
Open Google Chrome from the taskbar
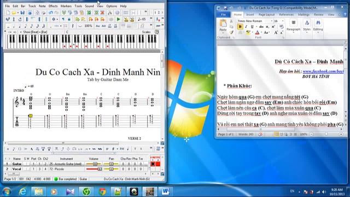click(102, 192)
